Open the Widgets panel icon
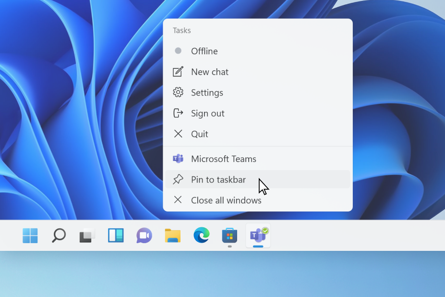The height and width of the screenshot is (297, 445). (116, 235)
